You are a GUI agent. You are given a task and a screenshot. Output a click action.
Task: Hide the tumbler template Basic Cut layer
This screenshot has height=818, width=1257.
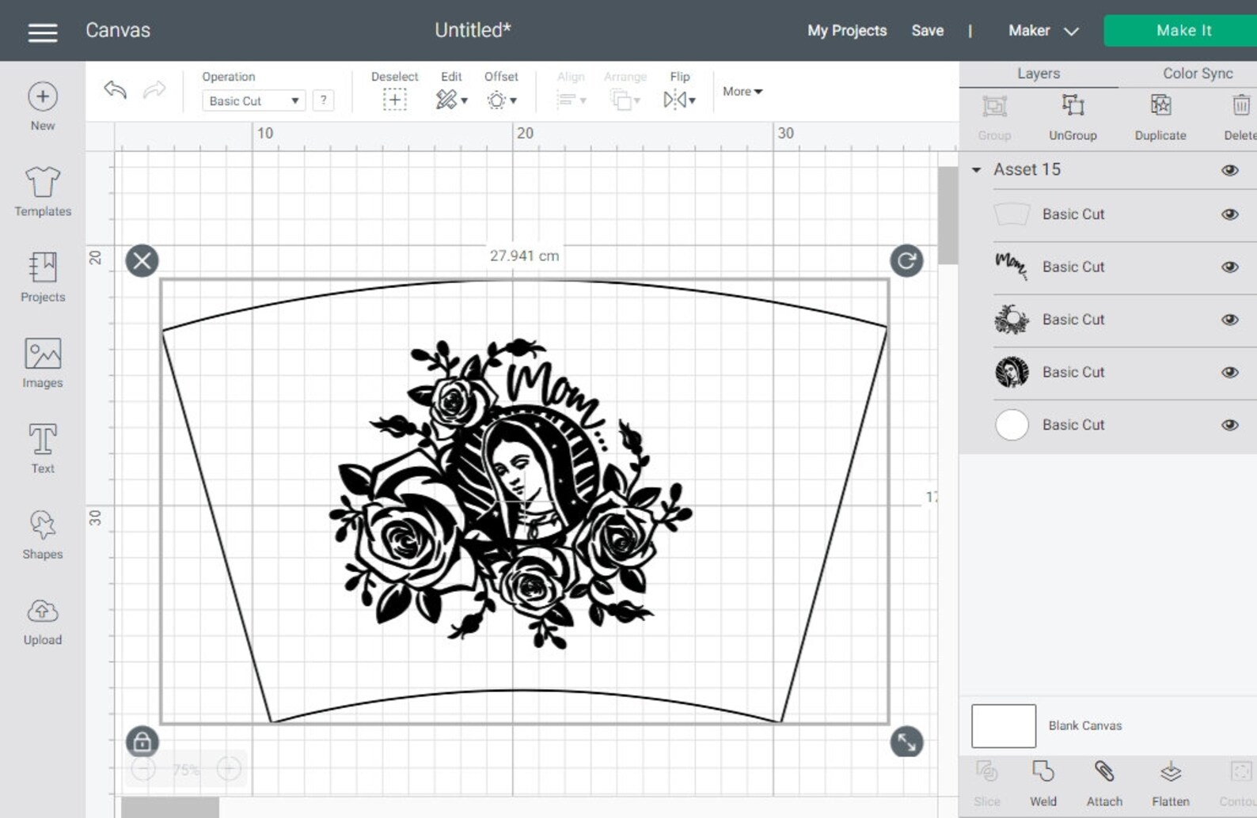pos(1229,214)
